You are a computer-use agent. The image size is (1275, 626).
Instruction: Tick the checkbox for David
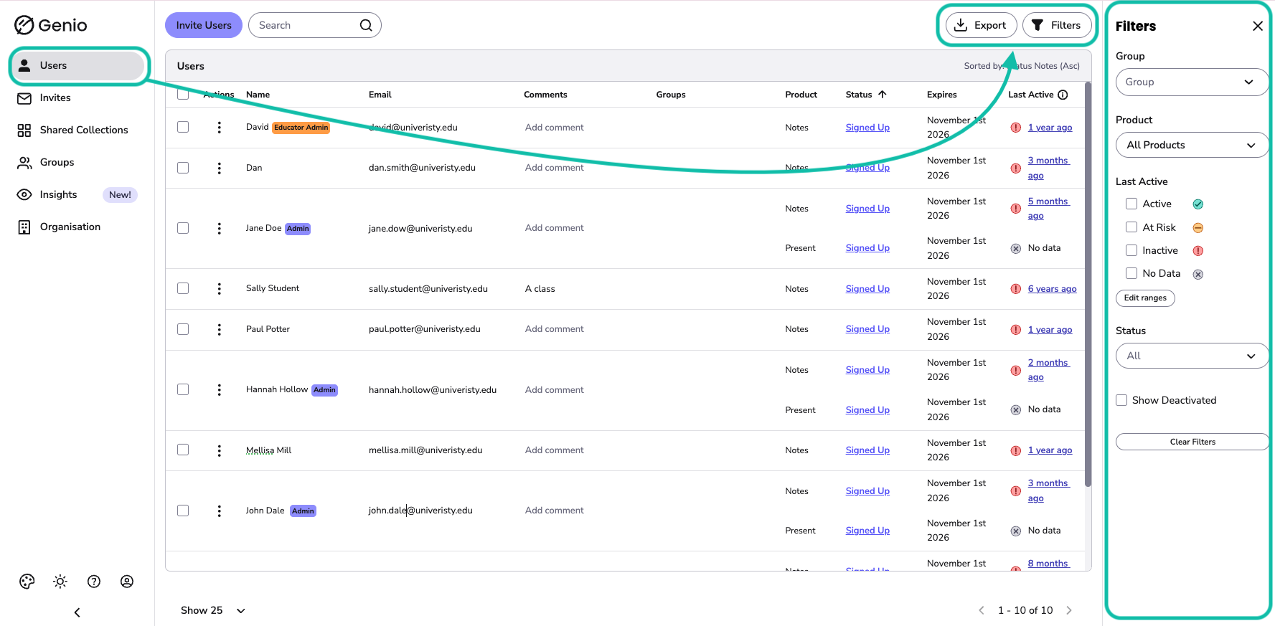point(183,127)
